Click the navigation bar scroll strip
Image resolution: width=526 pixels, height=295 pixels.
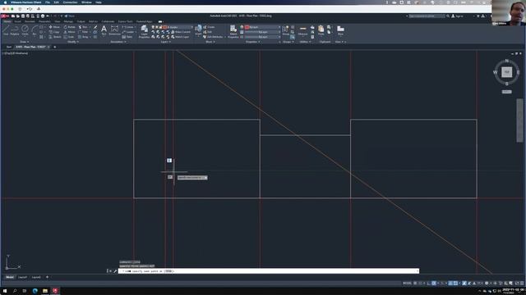519,120
